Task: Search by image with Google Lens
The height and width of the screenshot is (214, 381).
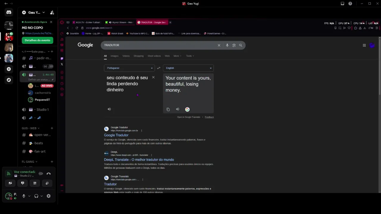Action: point(234,45)
